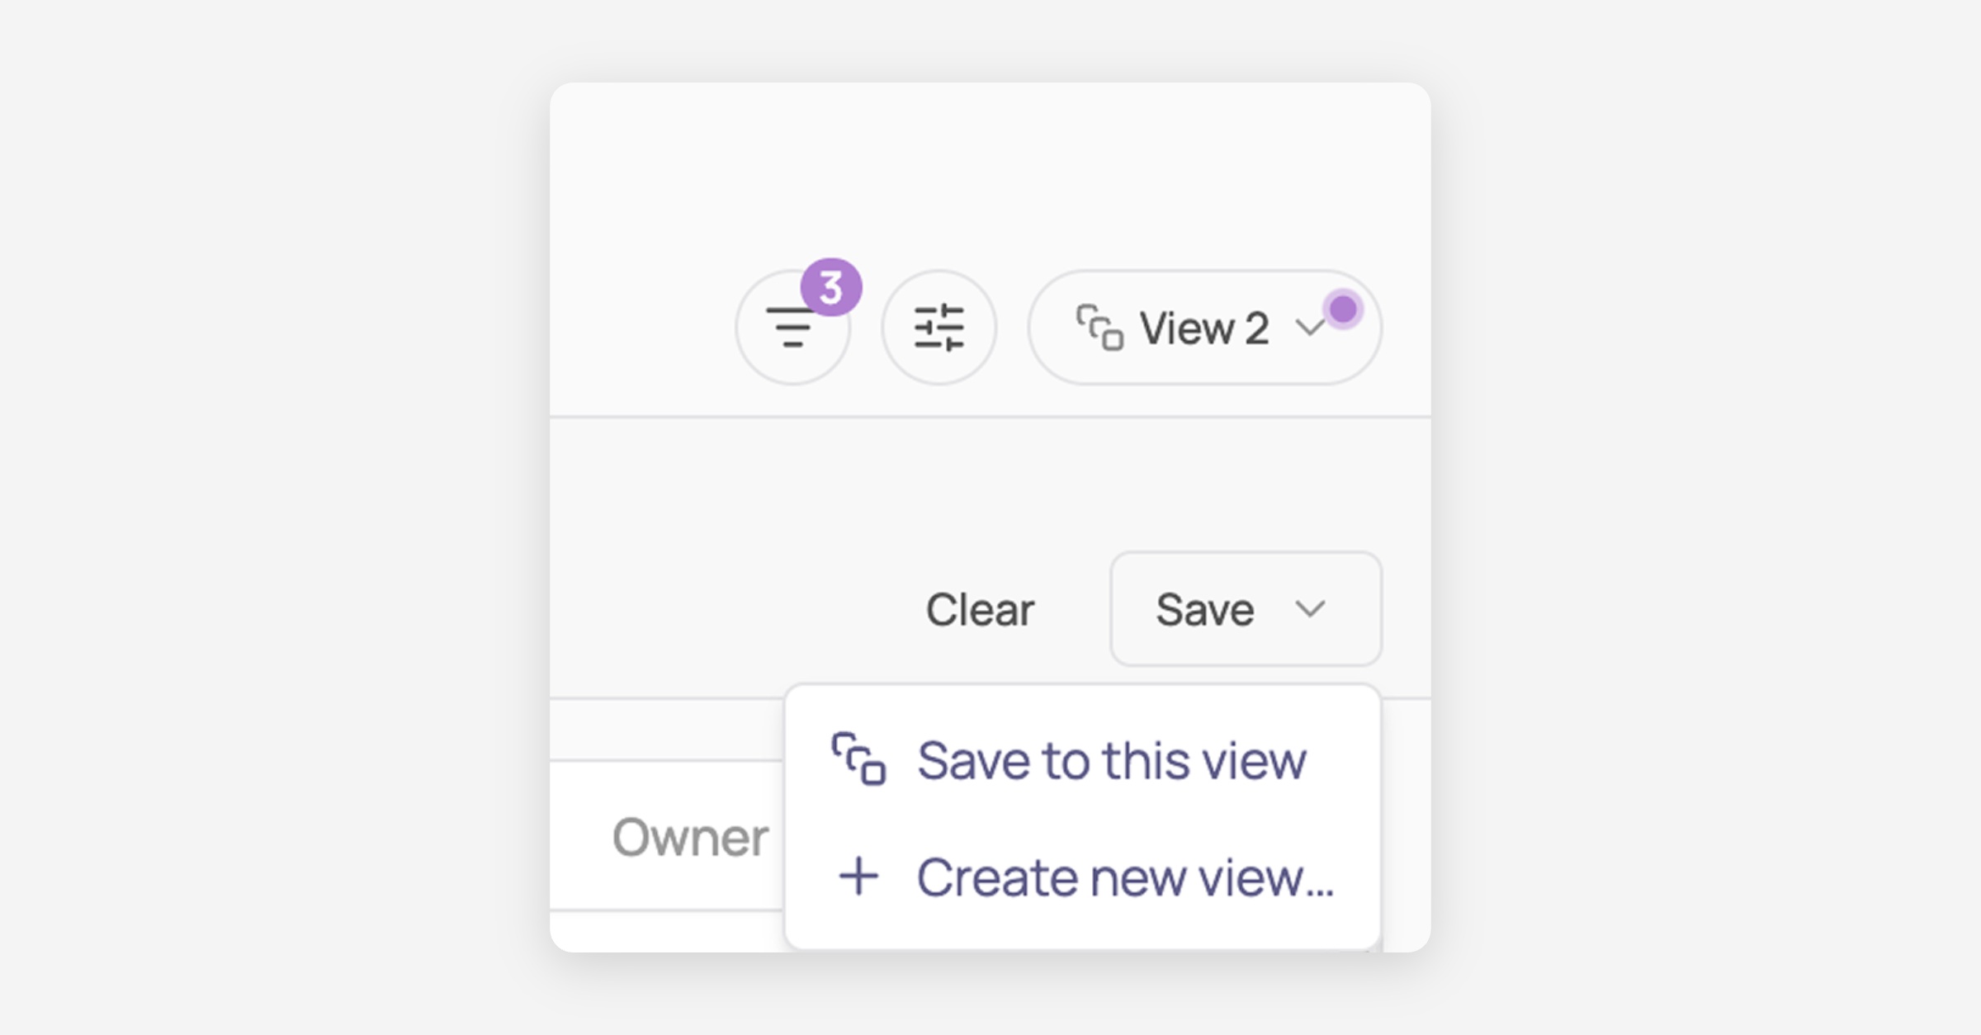Open the filter button with lines icon
1981x1035 pixels.
[792, 328]
